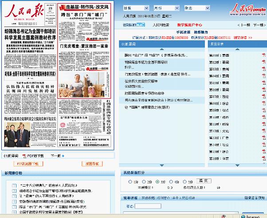
Task: Download PDF for page 第03版
Action: coord(264,69)
